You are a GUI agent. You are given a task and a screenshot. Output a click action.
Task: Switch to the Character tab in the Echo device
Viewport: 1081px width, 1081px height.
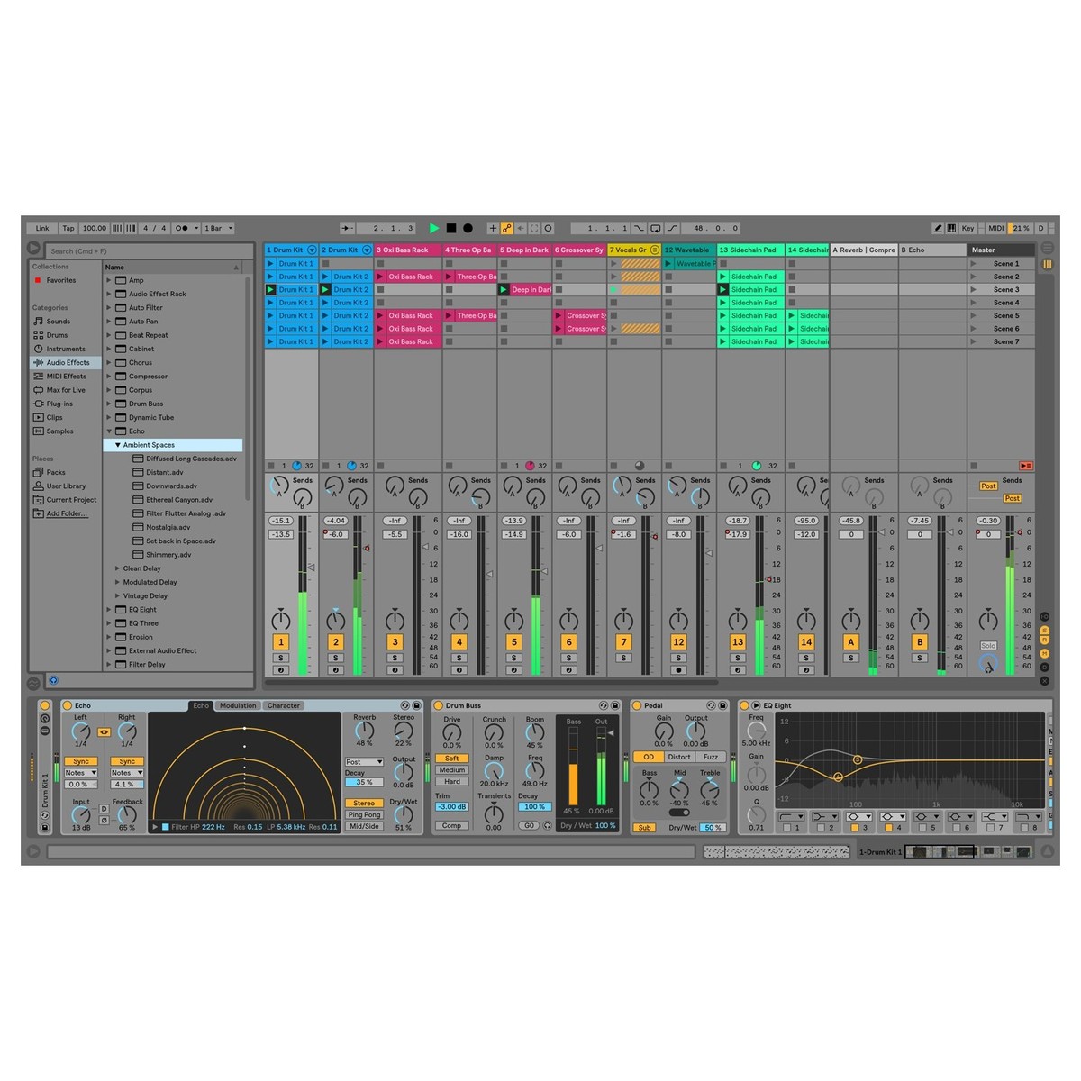pos(284,705)
